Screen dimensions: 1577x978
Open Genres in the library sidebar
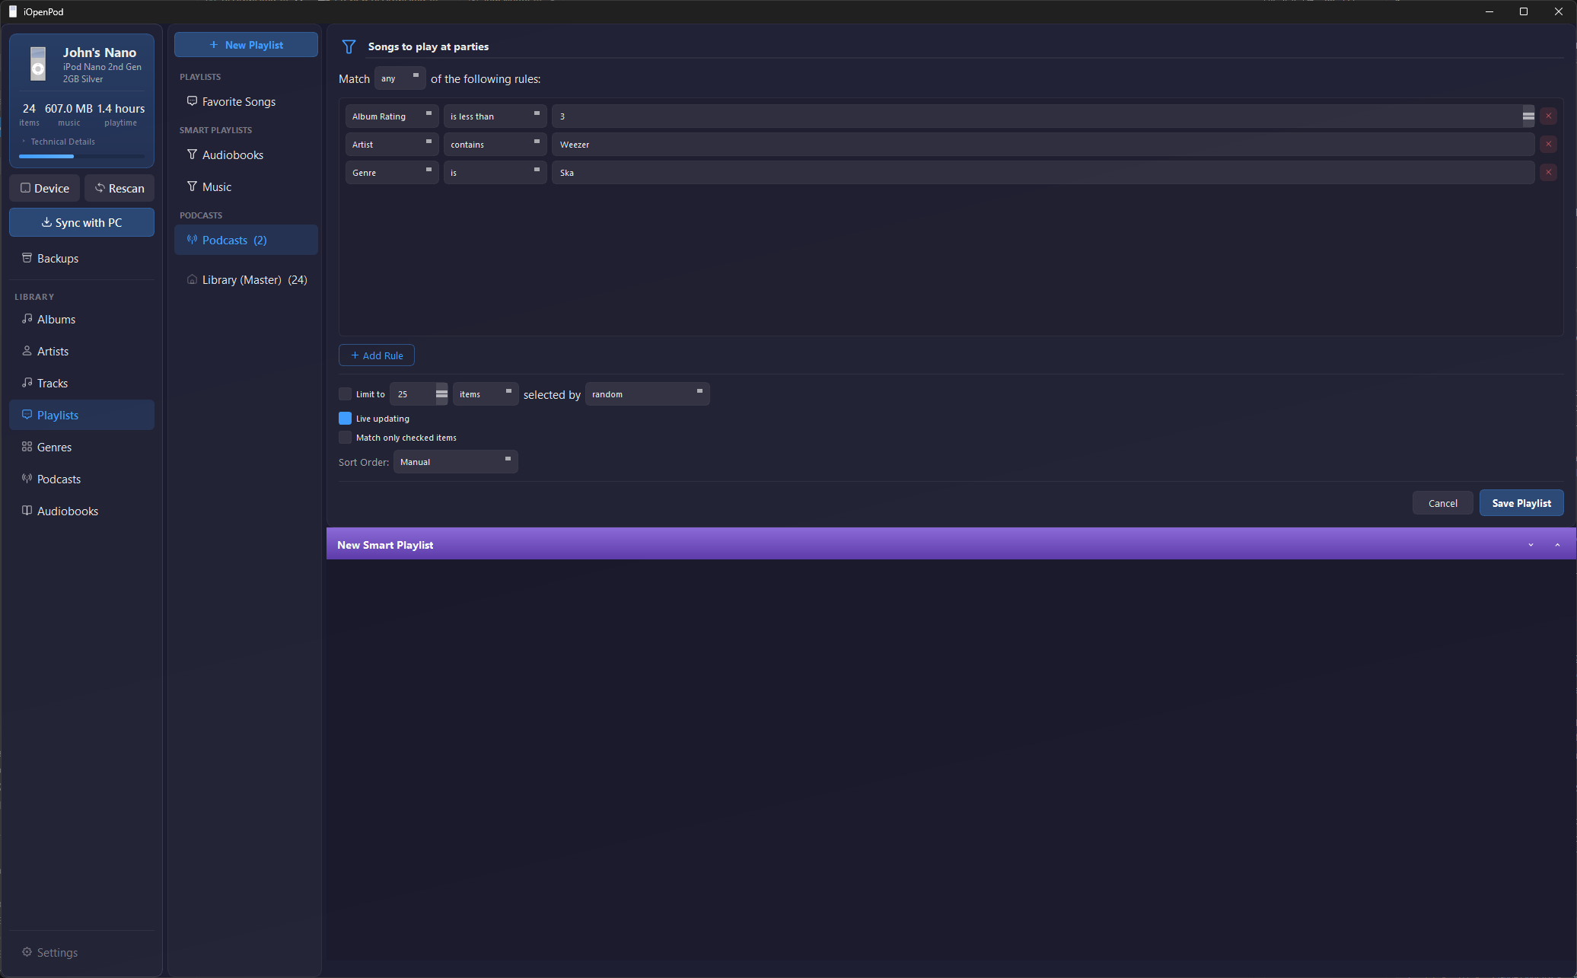(54, 448)
